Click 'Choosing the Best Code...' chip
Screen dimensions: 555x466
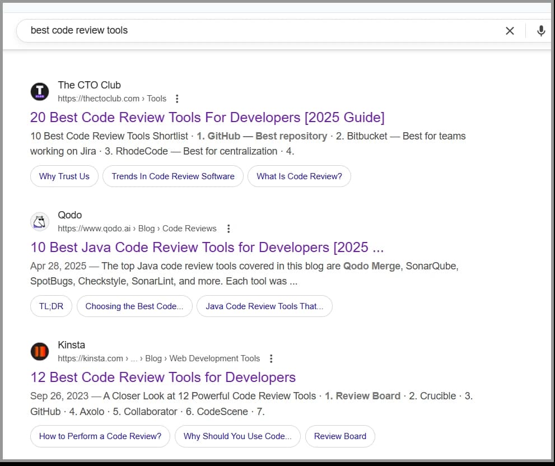point(134,306)
